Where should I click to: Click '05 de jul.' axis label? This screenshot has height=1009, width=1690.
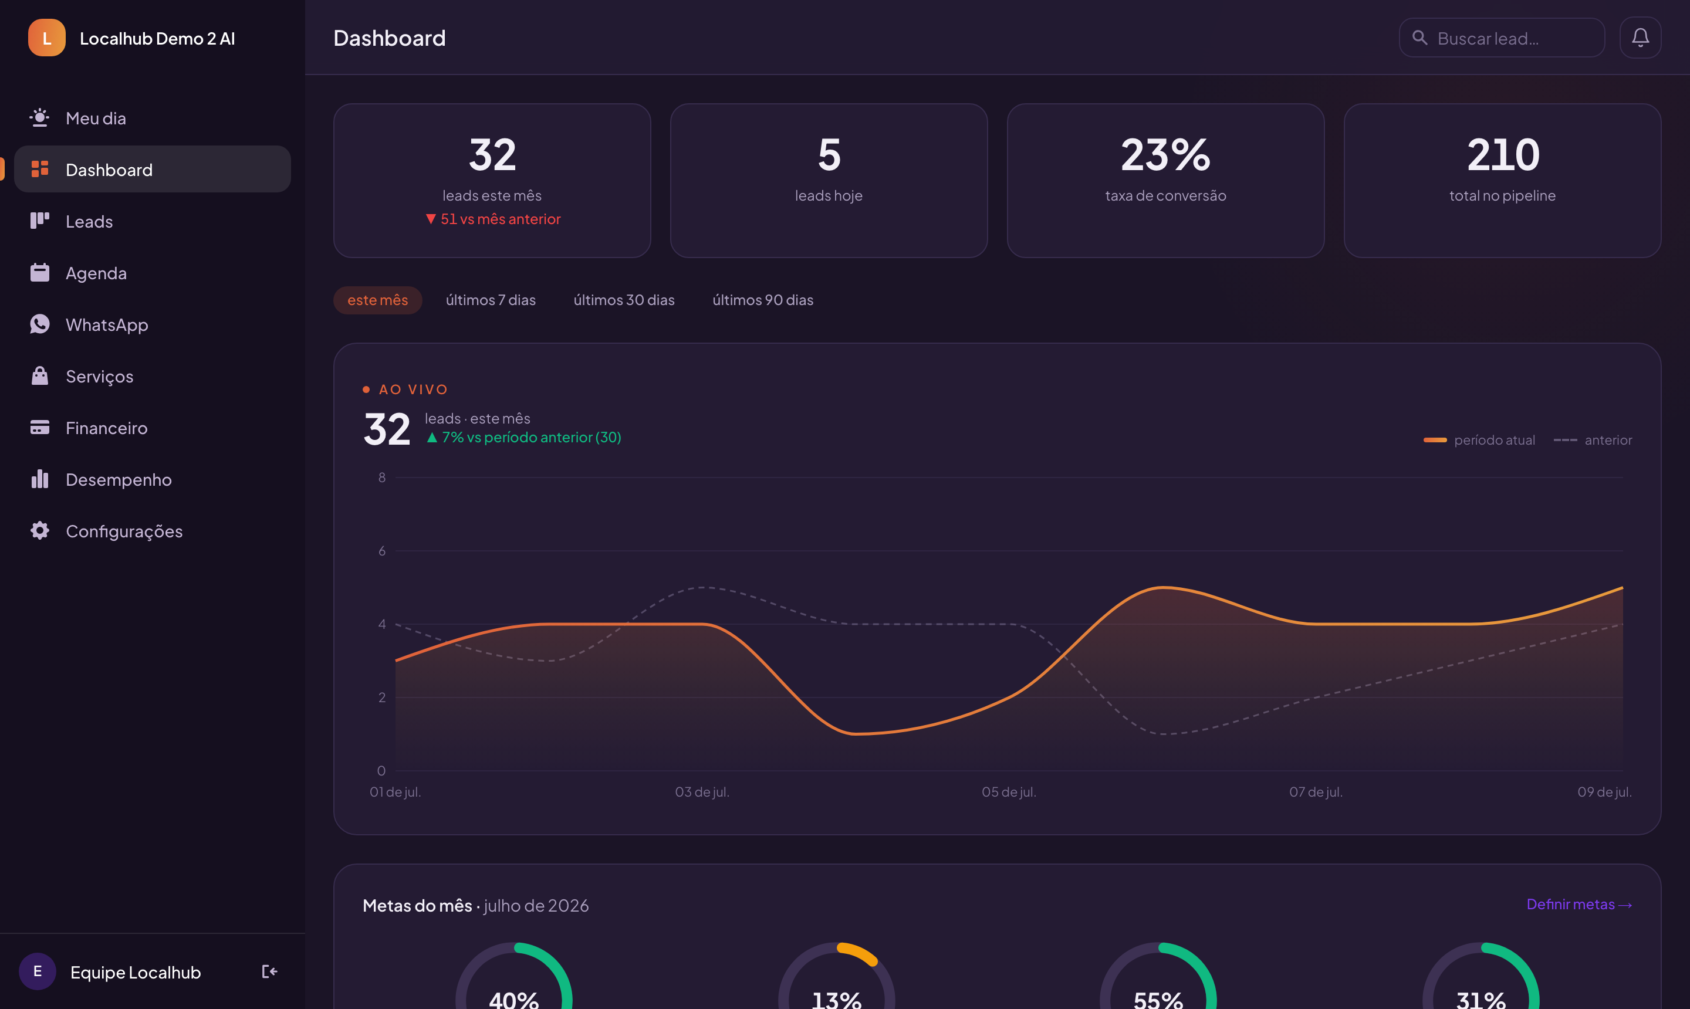[1009, 791]
